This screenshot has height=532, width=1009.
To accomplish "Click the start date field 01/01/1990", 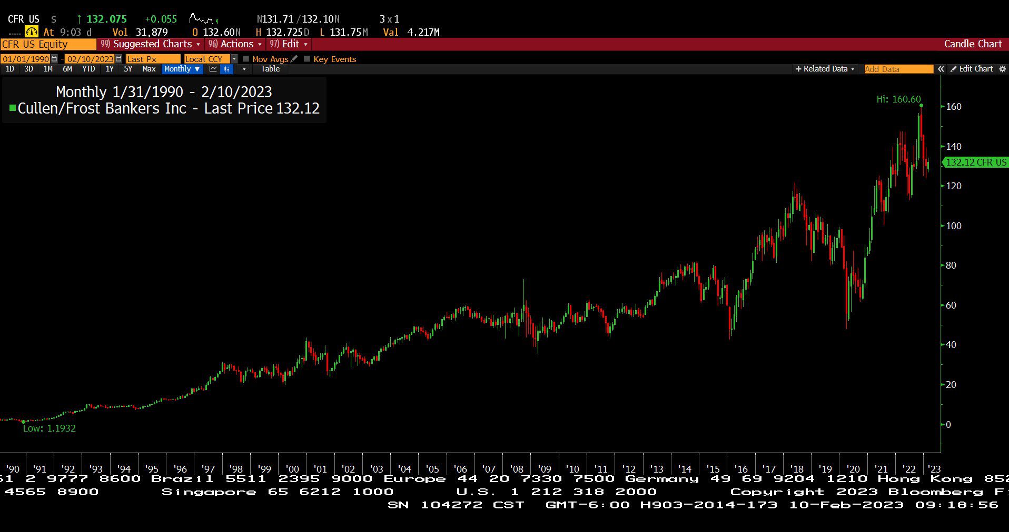I will tap(26, 59).
